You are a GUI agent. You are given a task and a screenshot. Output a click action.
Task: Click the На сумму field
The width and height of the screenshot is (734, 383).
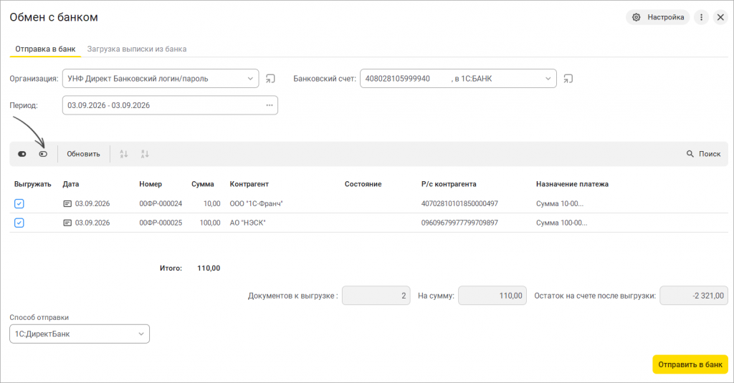point(492,296)
